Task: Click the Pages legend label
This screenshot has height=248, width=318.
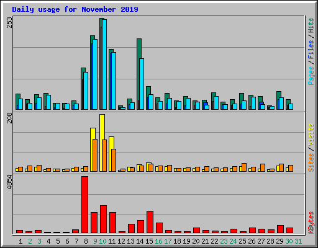Action: (311, 76)
